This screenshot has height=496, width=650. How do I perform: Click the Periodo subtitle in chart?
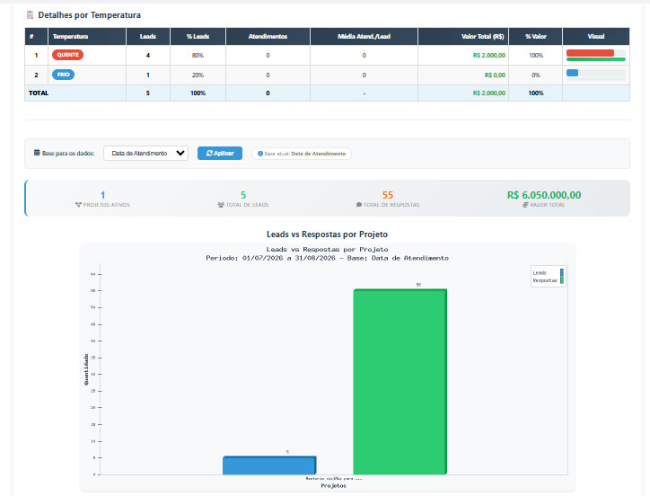point(327,258)
